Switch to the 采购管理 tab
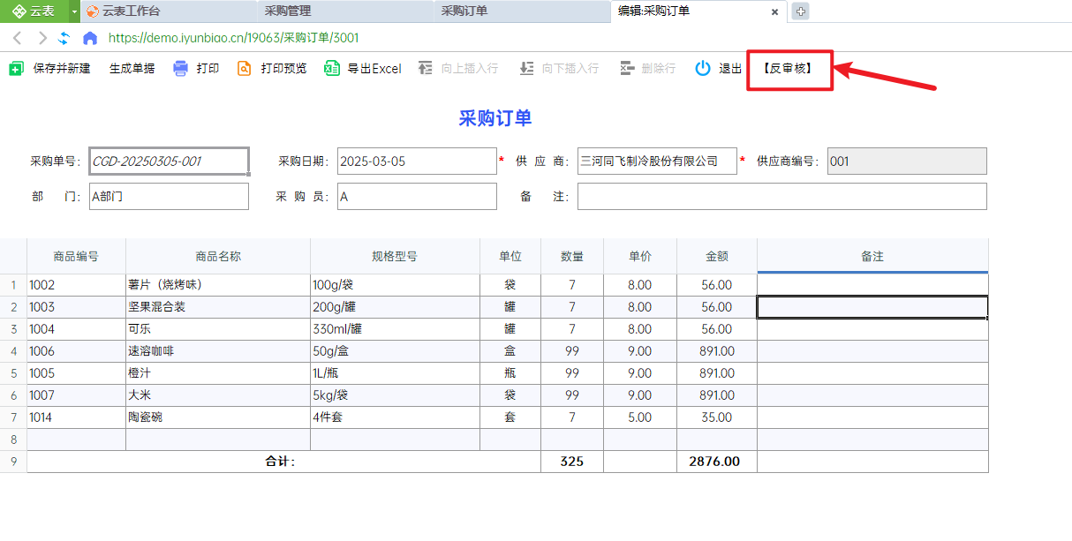Screen dimensions: 1072x541 pos(346,11)
